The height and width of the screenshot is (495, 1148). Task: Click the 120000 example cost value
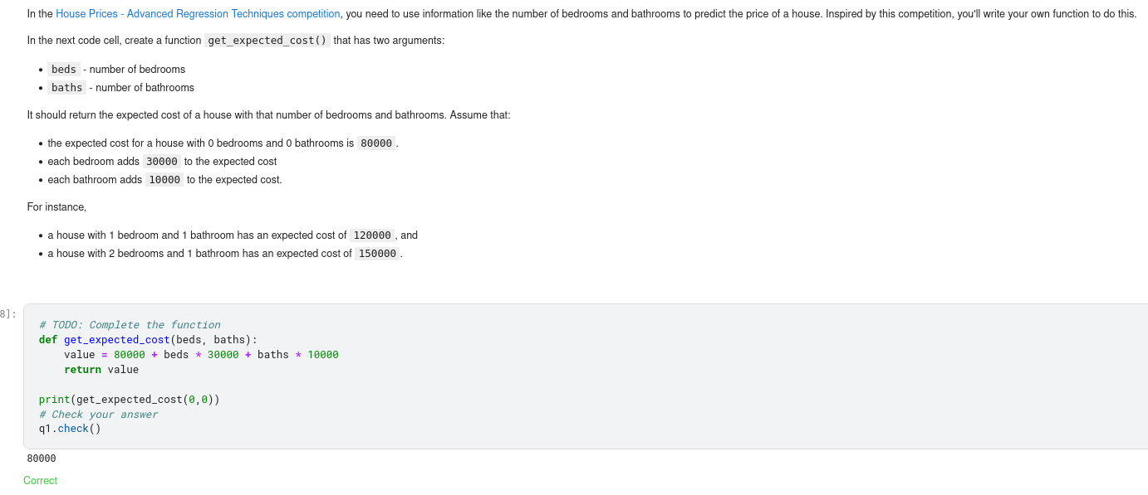coord(372,235)
